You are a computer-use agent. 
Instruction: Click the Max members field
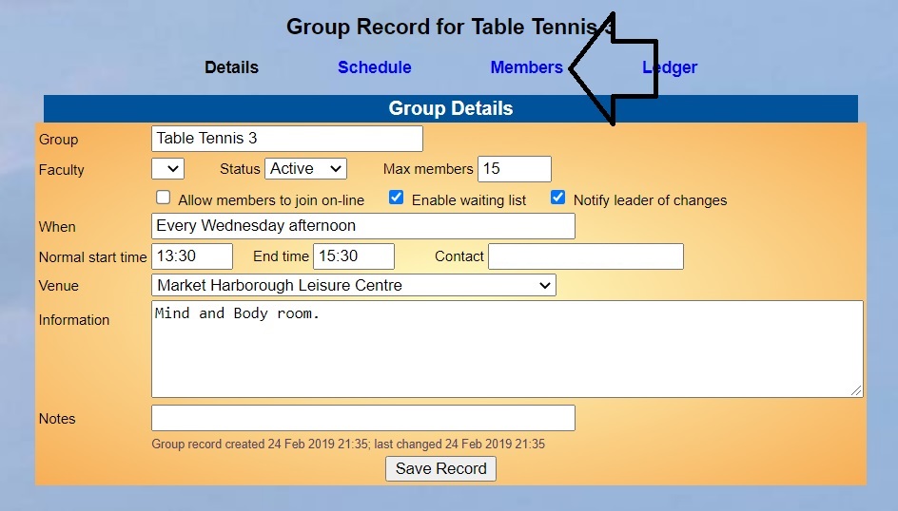[514, 169]
